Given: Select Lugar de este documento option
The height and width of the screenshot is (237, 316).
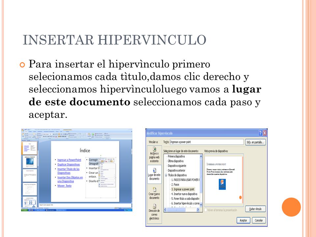Looking at the screenshot, I should pos(154,174).
